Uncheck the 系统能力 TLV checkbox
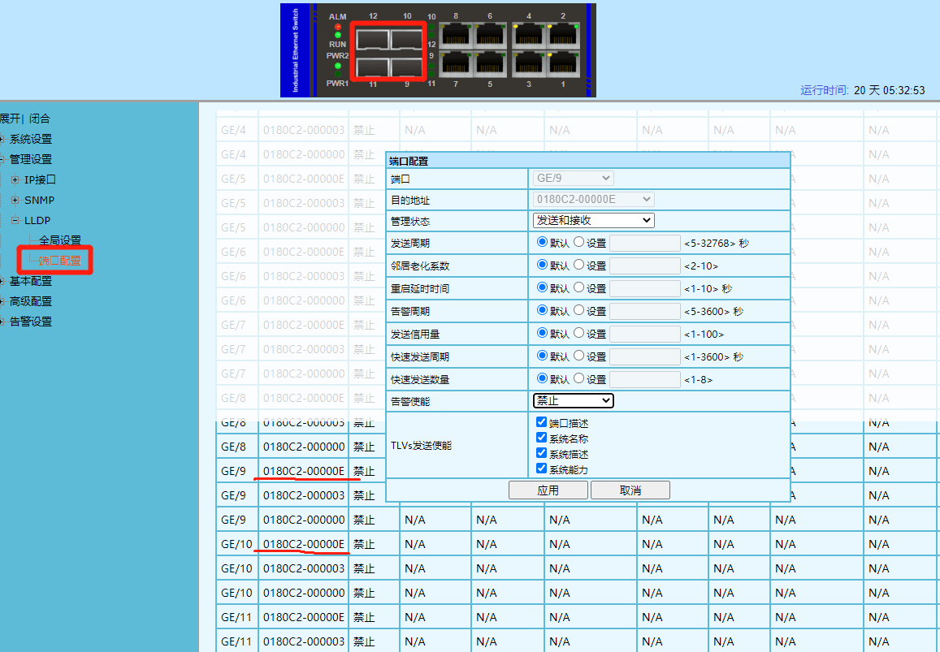The image size is (940, 652). (541, 468)
